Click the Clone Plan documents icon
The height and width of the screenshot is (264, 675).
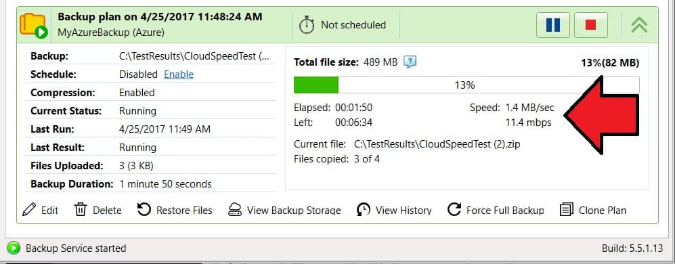(567, 210)
